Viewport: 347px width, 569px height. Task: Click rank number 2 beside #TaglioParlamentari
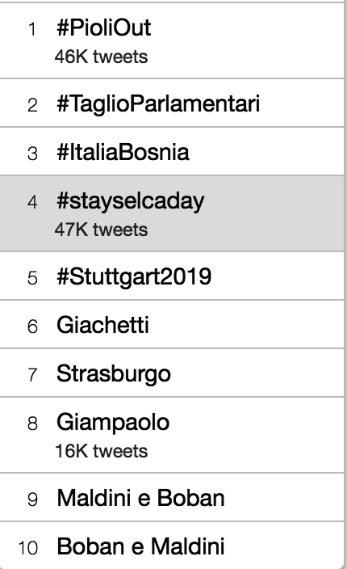pyautogui.click(x=32, y=105)
